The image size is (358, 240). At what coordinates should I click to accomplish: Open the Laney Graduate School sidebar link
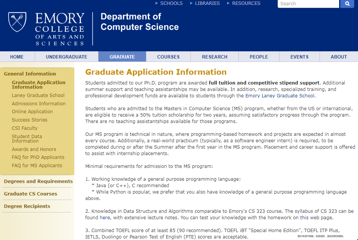click(x=38, y=95)
